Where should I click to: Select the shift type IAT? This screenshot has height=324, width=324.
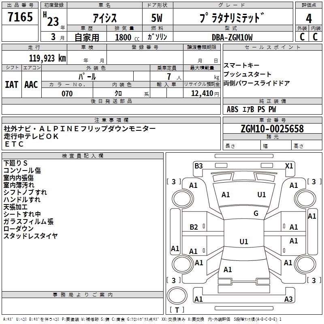click(x=11, y=85)
